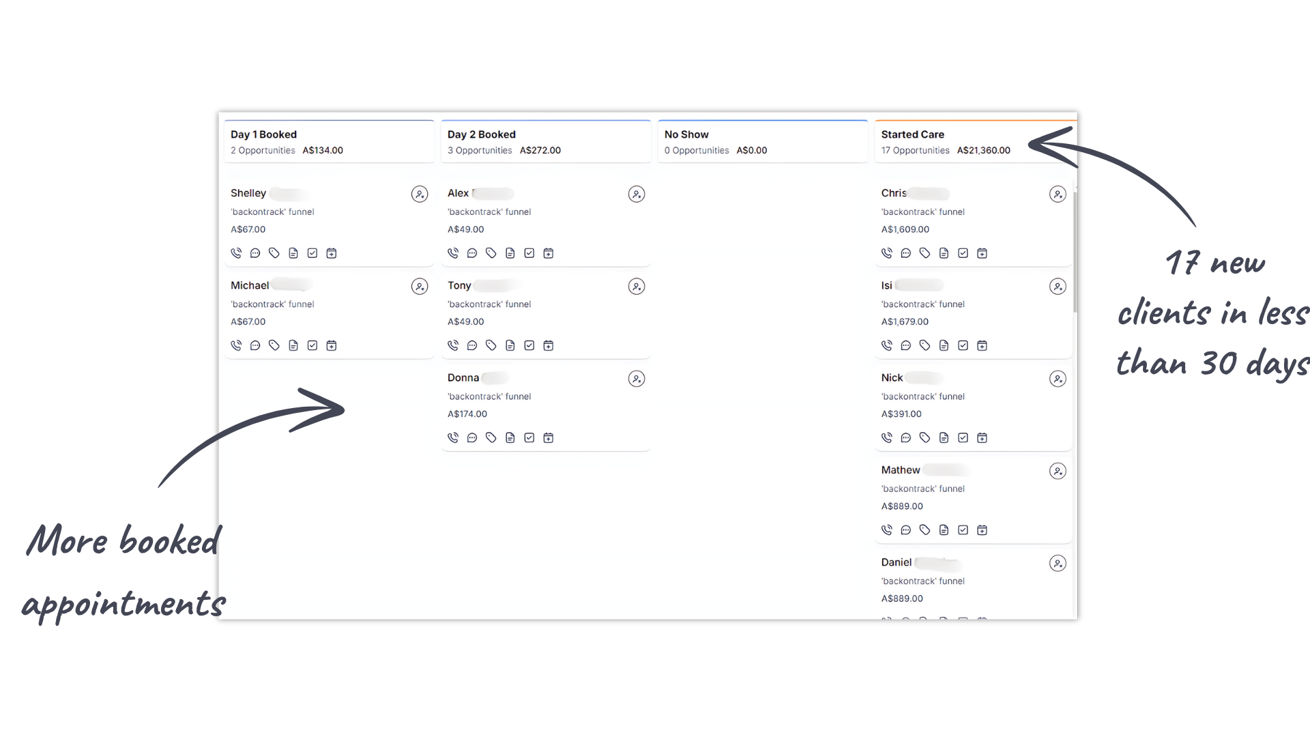Click the phone call icon on Nick's card
Image resolution: width=1310 pixels, height=737 pixels.
point(886,437)
